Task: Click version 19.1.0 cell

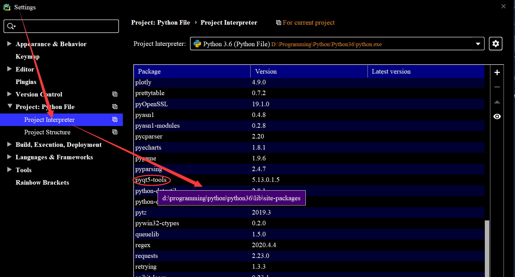Action: (x=261, y=104)
